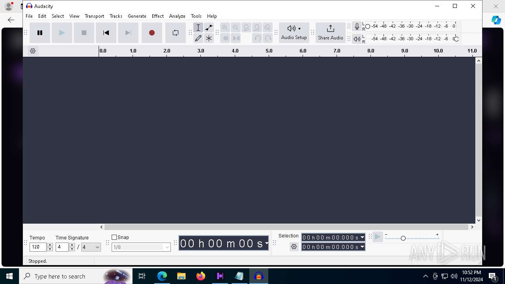Screen dimensions: 505x284
Task: Click Silence audio selection icon
Action: pyautogui.click(x=236, y=38)
